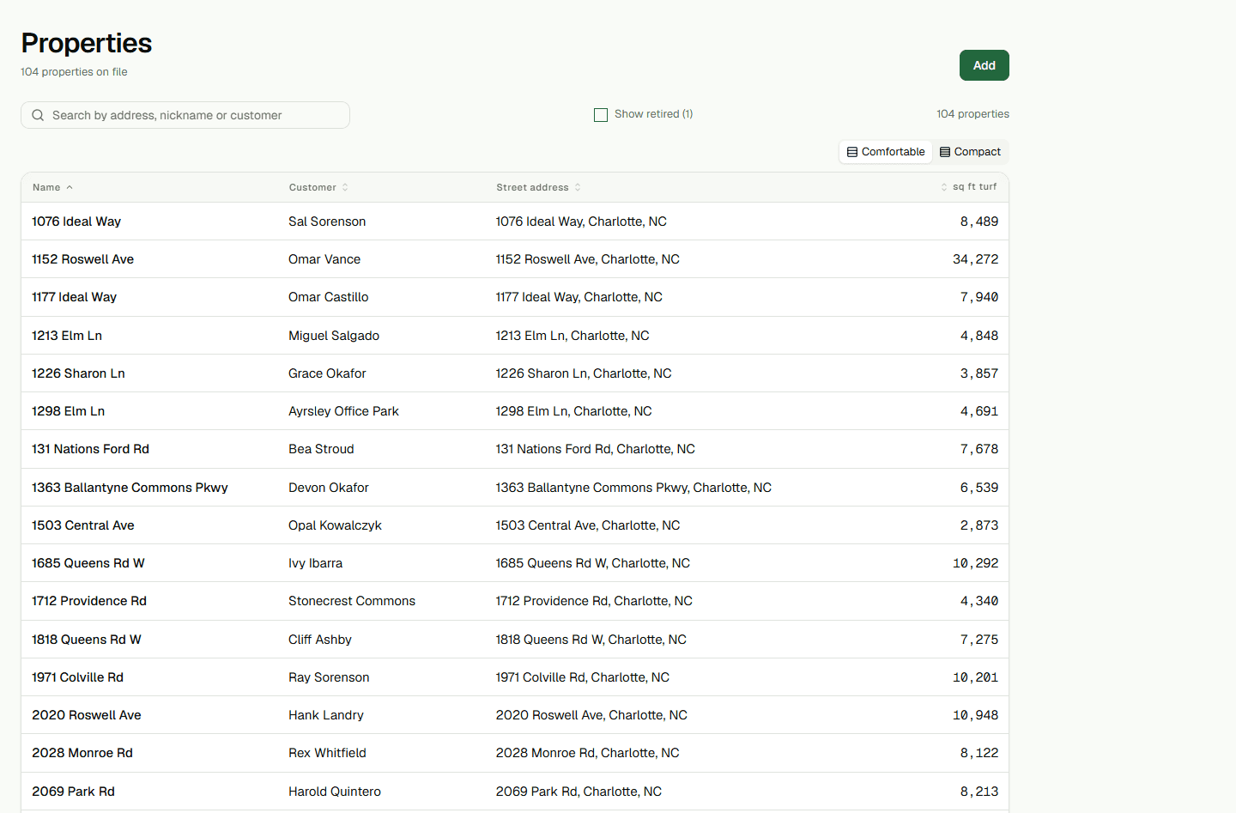Switch to Comfortable row density
Image resolution: width=1236 pixels, height=813 pixels.
coord(886,152)
